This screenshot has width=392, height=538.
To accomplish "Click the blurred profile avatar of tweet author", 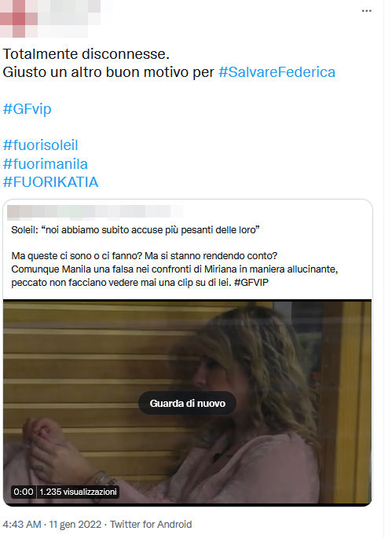I will coord(19,18).
